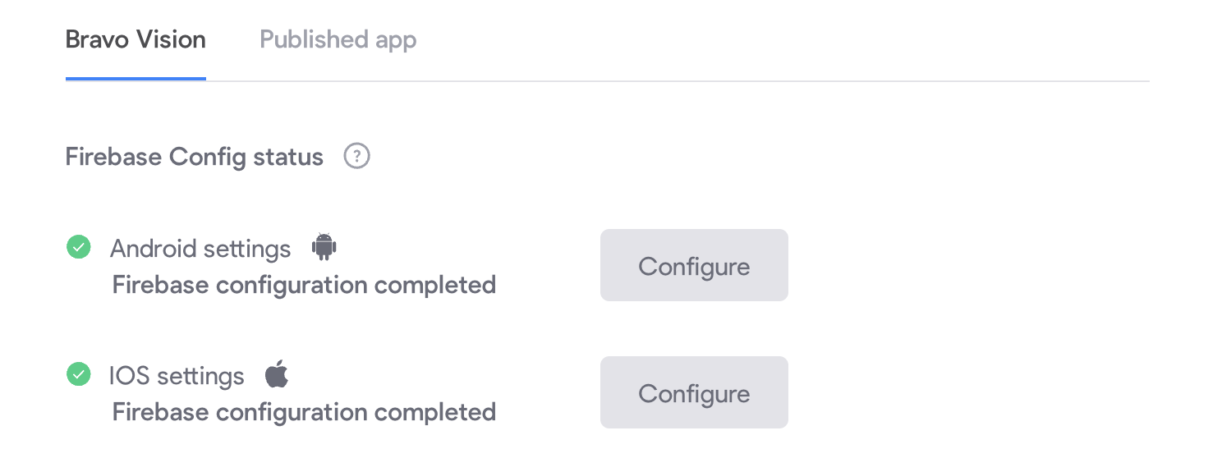Image resolution: width=1222 pixels, height=458 pixels.
Task: Click the Firebase Config status heading
Action: coord(194,157)
